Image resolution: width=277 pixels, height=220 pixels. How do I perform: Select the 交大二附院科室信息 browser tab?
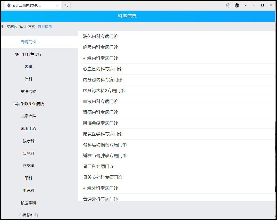click(28, 5)
